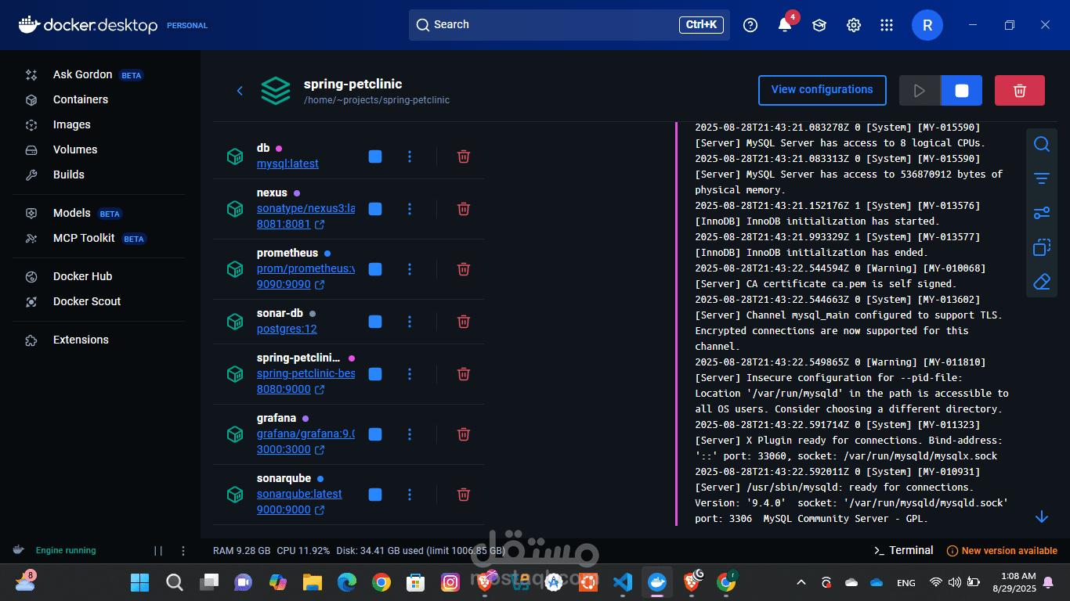Copy logs with the copy icon
The image size is (1070, 601).
[1041, 247]
